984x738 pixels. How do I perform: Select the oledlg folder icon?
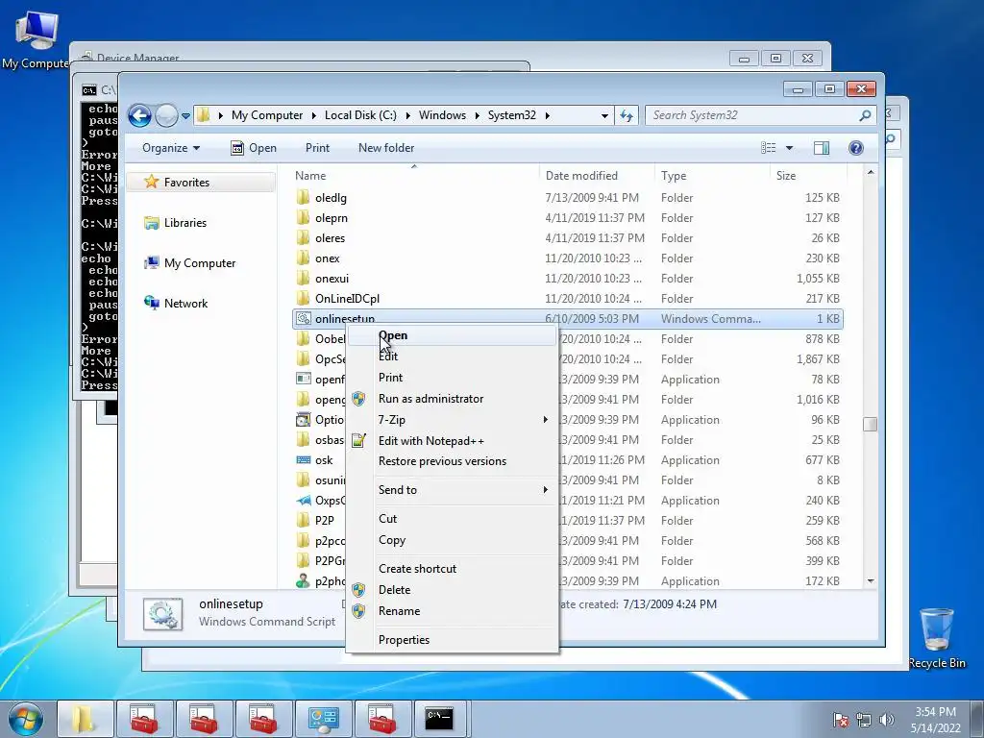coord(303,198)
